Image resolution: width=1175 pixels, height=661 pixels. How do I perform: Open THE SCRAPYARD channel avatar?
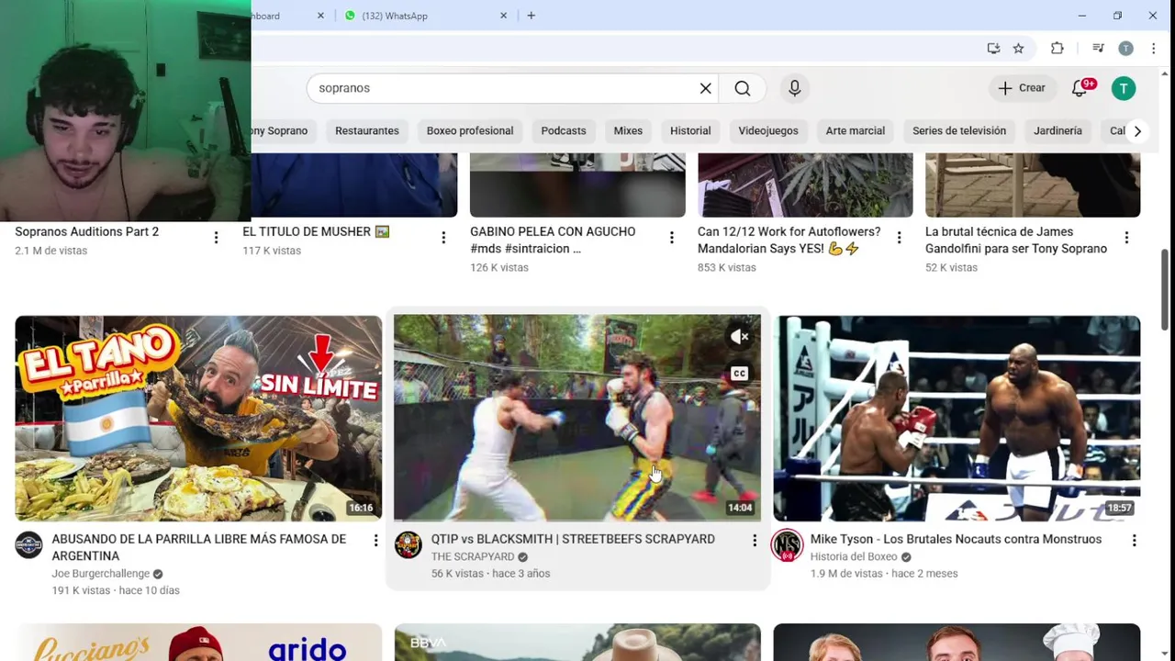coord(408,545)
